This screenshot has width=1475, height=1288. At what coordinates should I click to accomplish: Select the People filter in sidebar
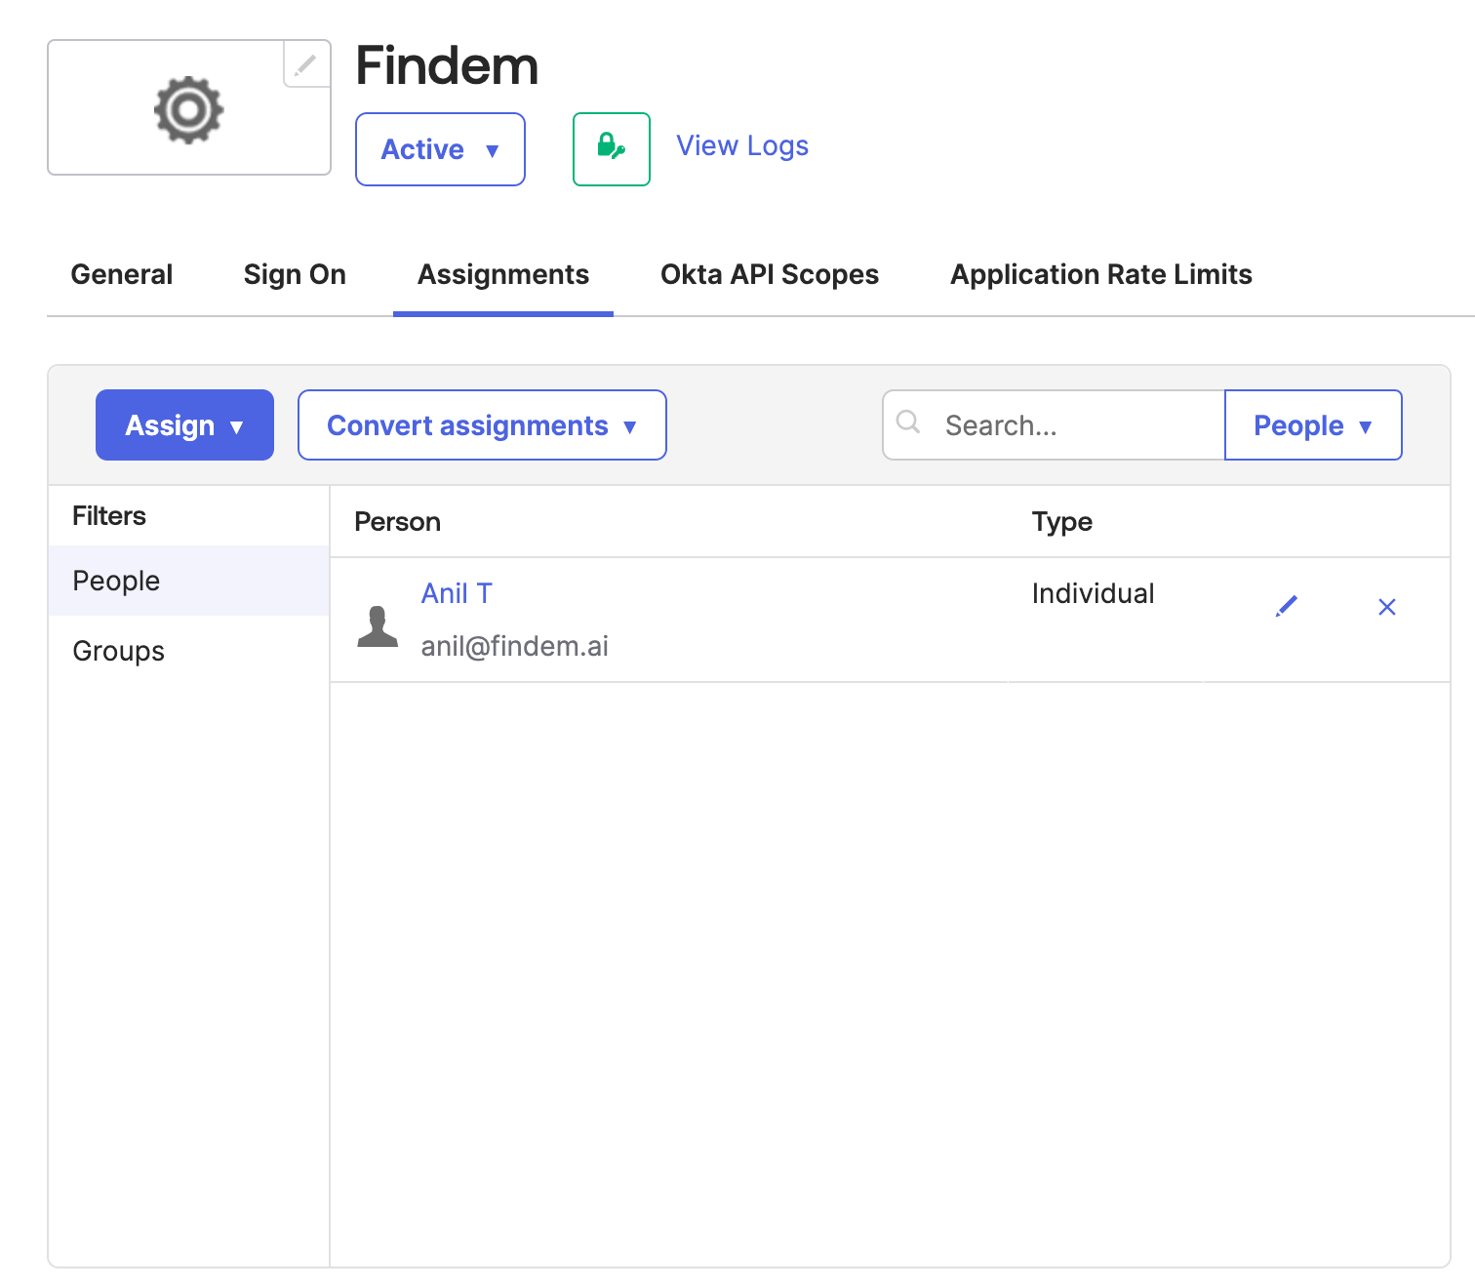click(188, 581)
